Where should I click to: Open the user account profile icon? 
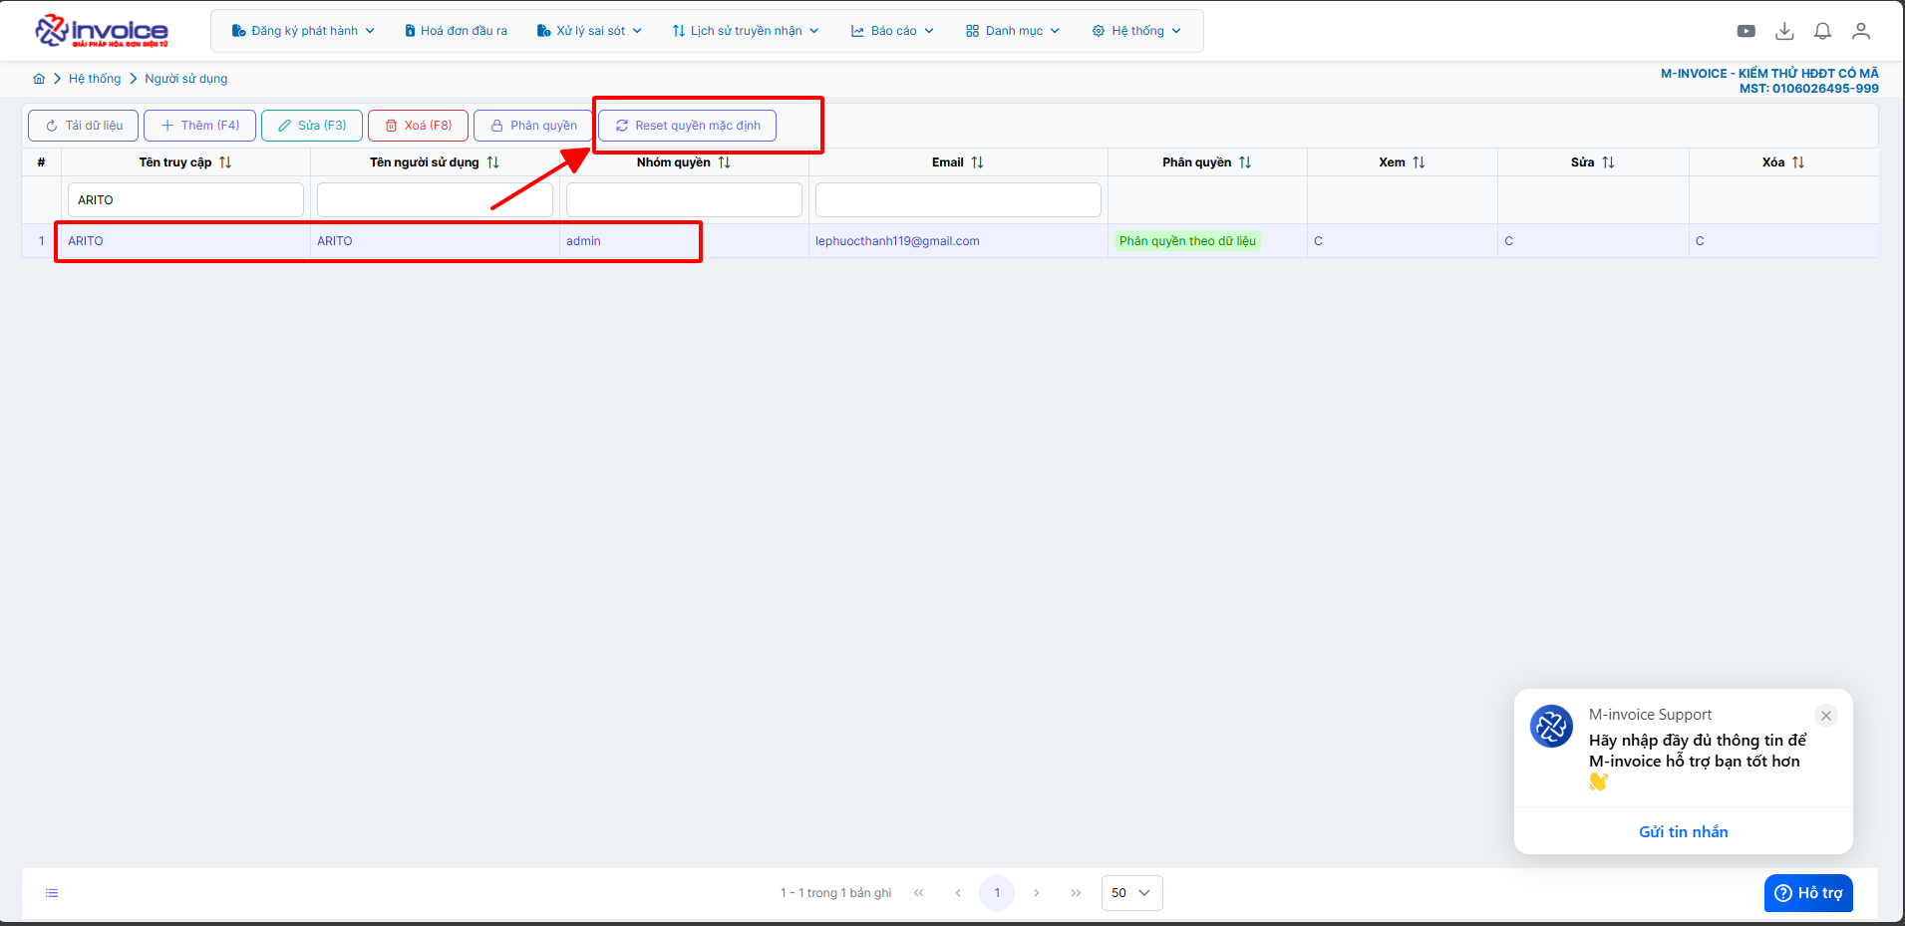click(1860, 31)
